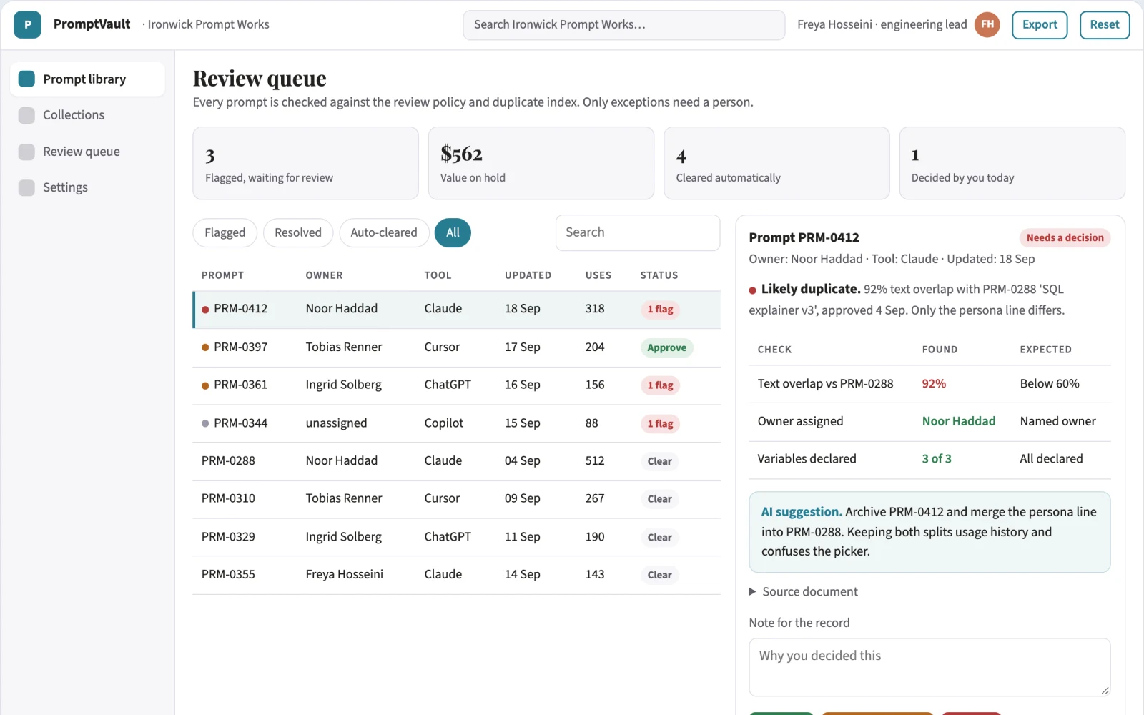
Task: Click the OWNER column header
Action: [x=324, y=275]
